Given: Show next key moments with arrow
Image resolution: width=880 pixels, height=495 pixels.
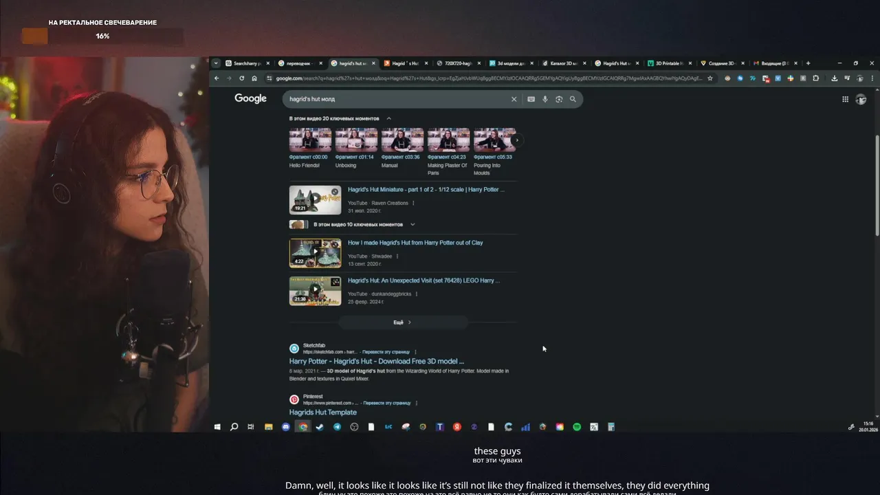Looking at the screenshot, I should (516, 140).
